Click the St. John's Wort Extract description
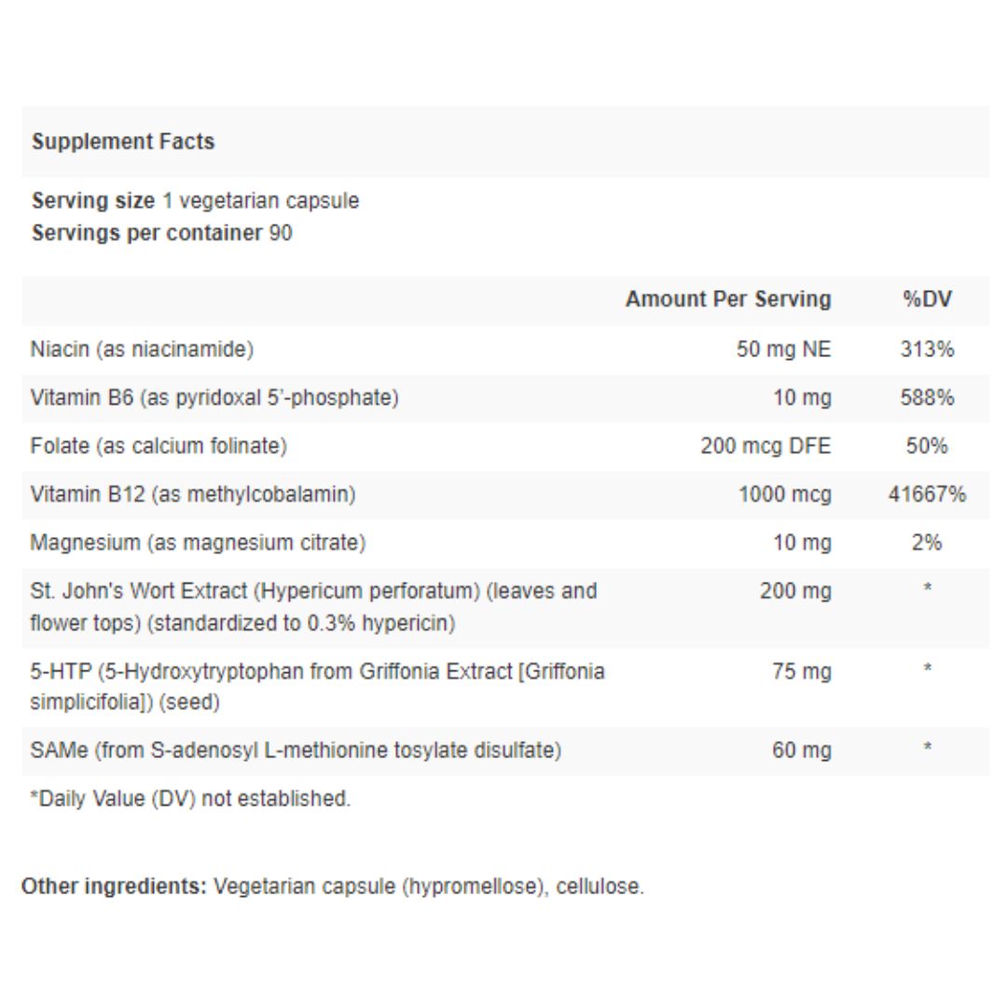 tap(313, 607)
